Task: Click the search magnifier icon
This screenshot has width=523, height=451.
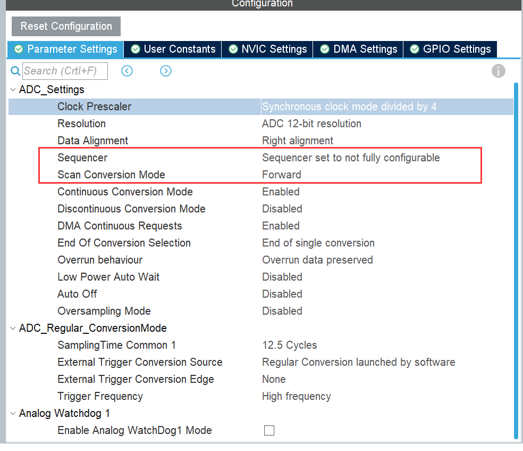Action: 15,71
